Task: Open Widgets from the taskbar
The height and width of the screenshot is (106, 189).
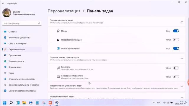Action: point(18,103)
